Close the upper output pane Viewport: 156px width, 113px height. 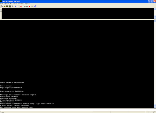pos(1,9)
